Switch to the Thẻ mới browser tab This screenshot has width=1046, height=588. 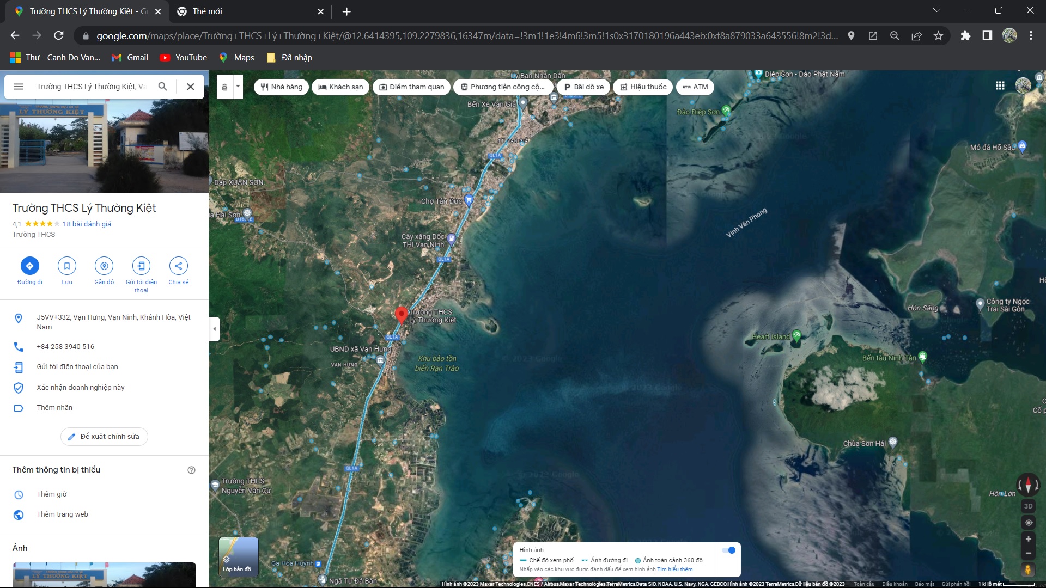(207, 11)
